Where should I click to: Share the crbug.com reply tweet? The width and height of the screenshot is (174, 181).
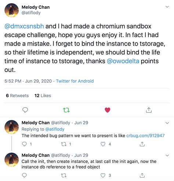click(142, 144)
